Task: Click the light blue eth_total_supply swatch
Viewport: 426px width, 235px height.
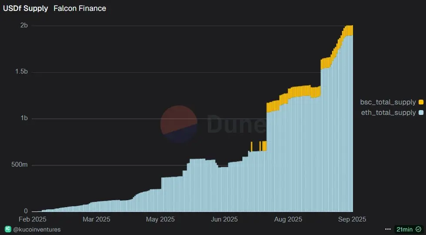Action: (x=421, y=112)
